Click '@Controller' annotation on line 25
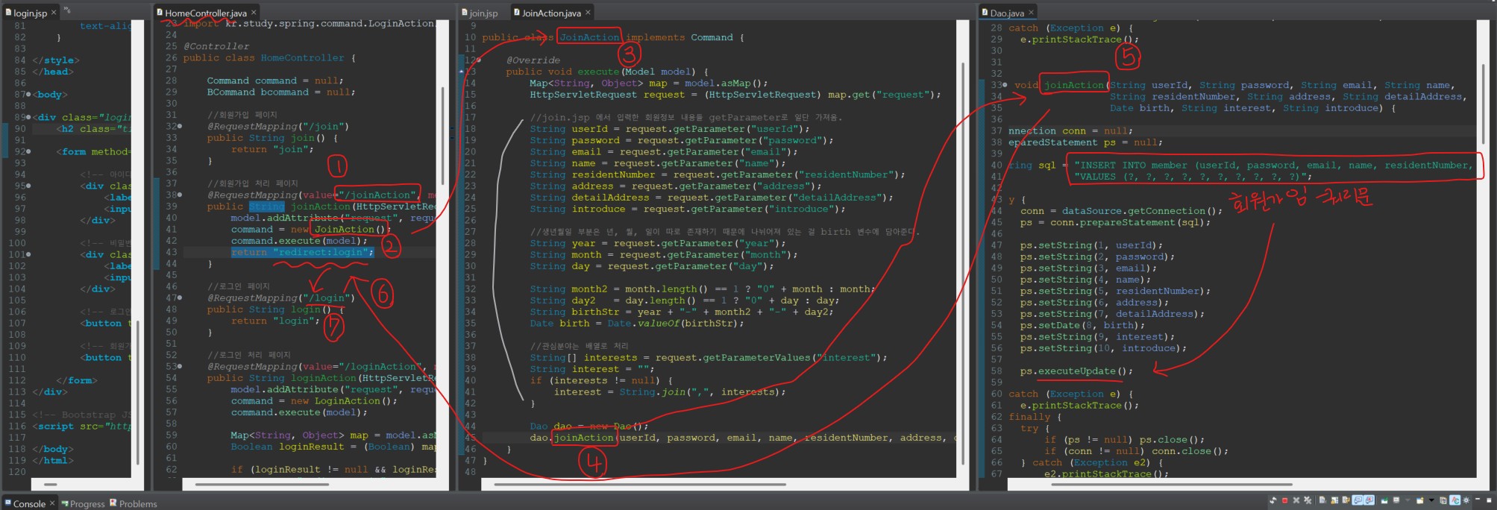Screen dimensions: 1497x510 (x=216, y=46)
